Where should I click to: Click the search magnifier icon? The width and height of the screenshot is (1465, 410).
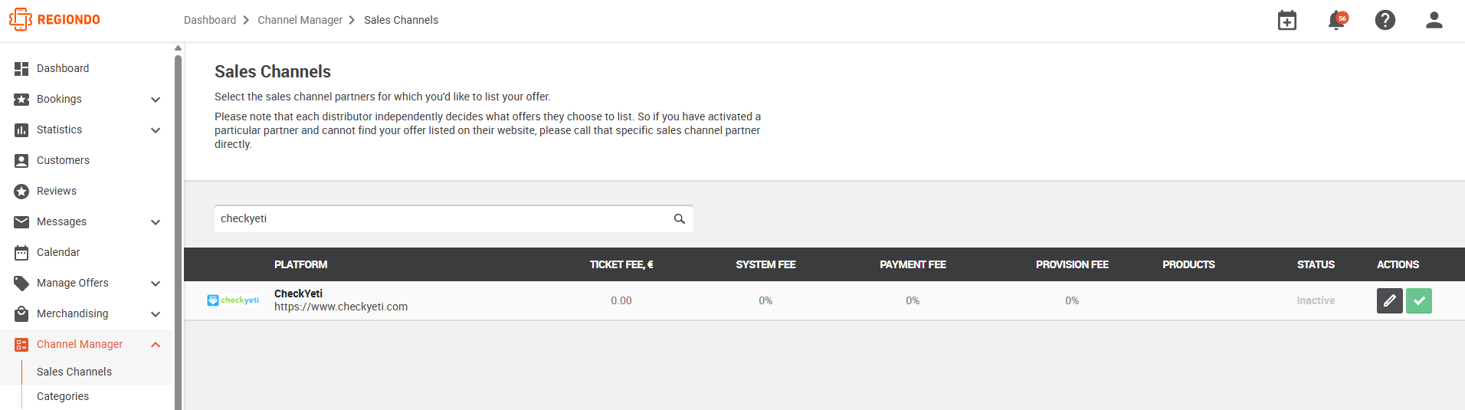click(680, 219)
